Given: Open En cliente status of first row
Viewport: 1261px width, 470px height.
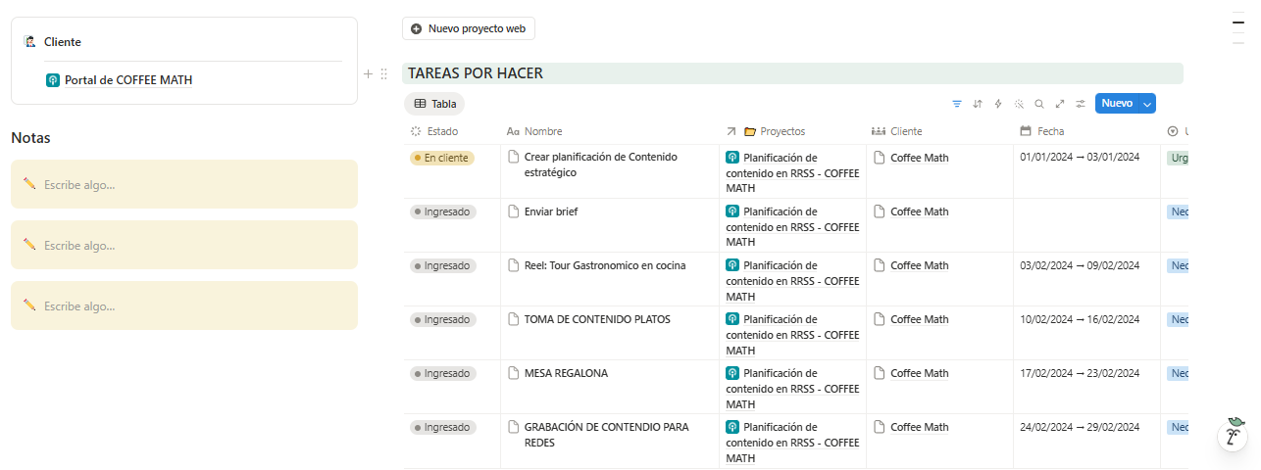Looking at the screenshot, I should pyautogui.click(x=442, y=158).
